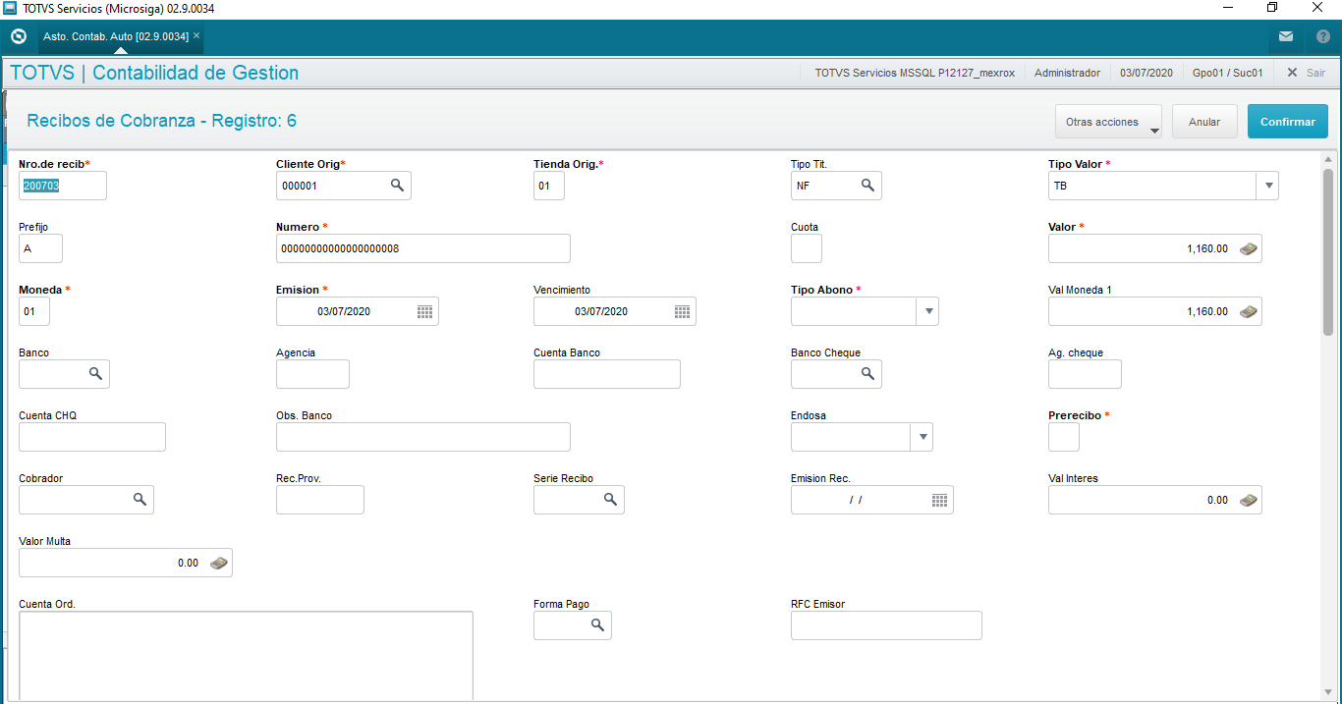Focus the Obs. Banco input field
The width and height of the screenshot is (1342, 704).
coord(423,437)
